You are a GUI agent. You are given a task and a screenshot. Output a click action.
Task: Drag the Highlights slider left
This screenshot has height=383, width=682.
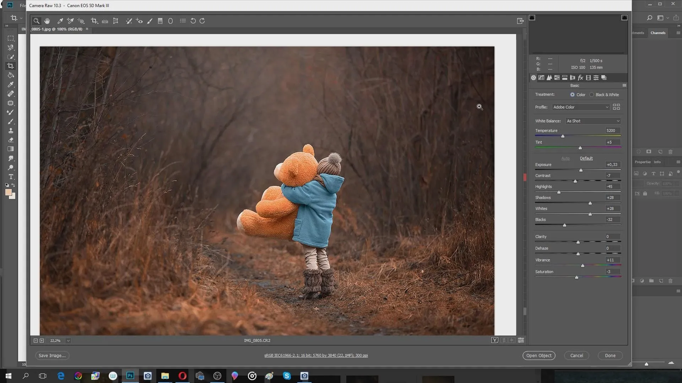click(x=559, y=192)
